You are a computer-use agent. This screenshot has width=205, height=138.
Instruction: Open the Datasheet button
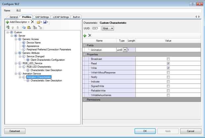(15, 131)
